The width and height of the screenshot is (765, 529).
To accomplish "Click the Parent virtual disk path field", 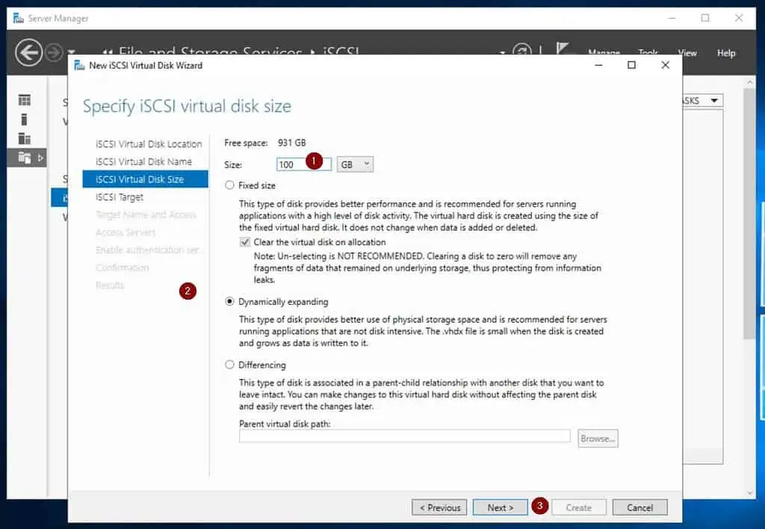I will 404,436.
